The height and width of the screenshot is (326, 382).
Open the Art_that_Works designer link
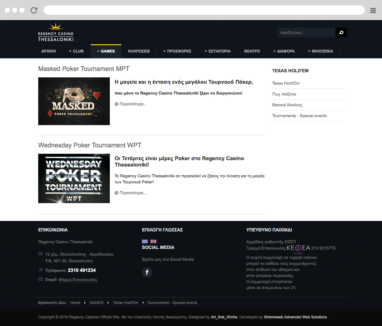224,317
